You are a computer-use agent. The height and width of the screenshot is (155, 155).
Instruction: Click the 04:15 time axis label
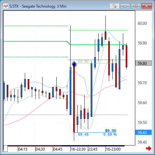pyautogui.click(x=23, y=149)
